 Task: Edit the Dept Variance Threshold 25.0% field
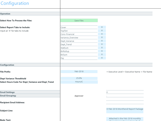[79, 78]
